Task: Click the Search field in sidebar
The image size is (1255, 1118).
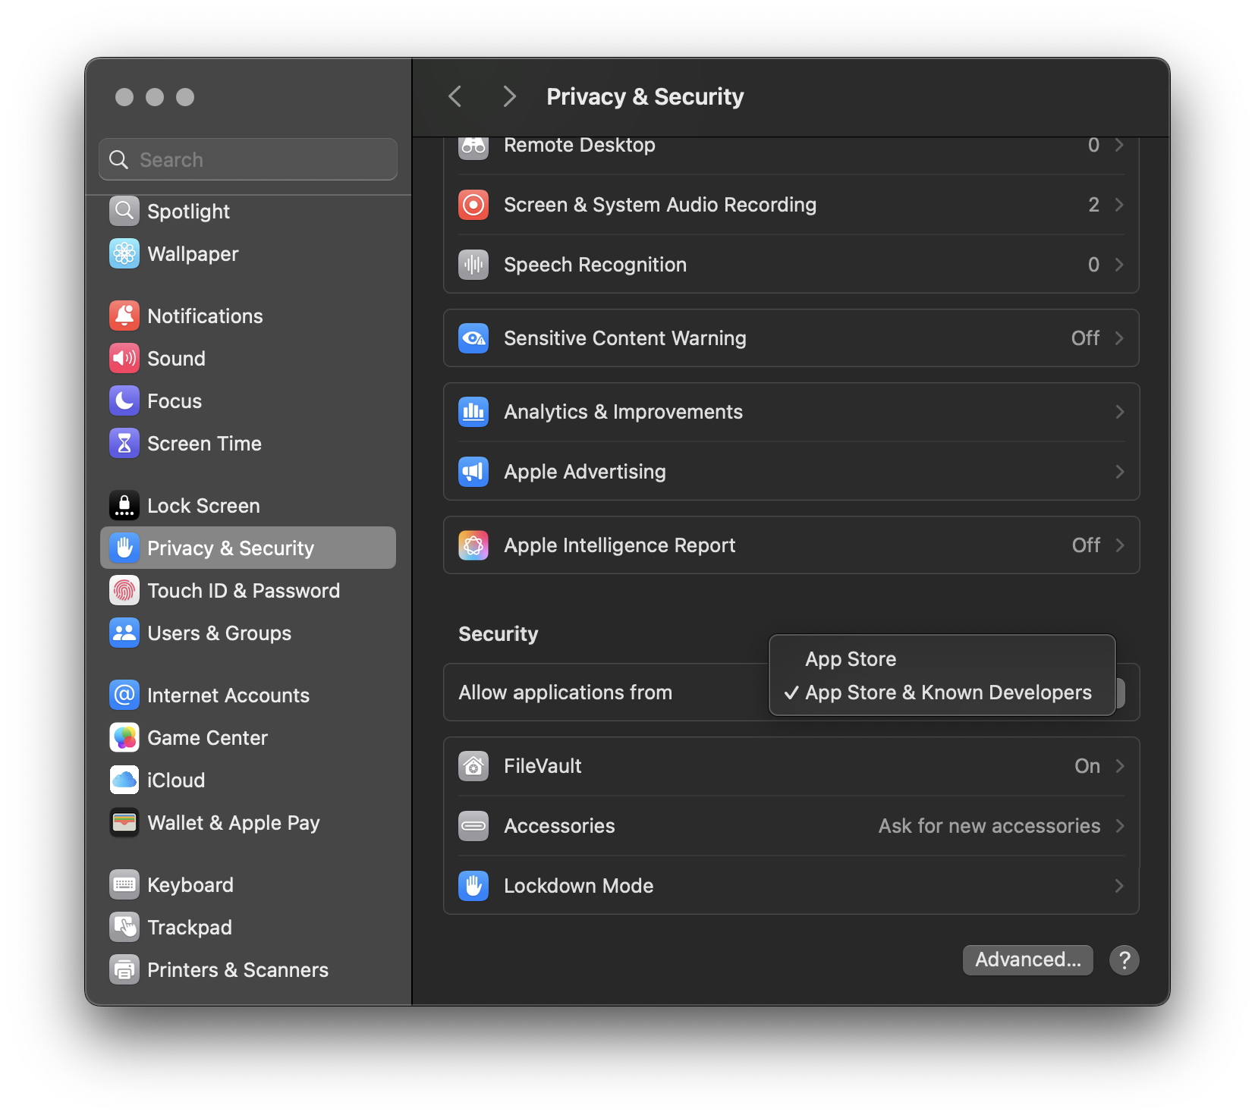Action: point(248,159)
